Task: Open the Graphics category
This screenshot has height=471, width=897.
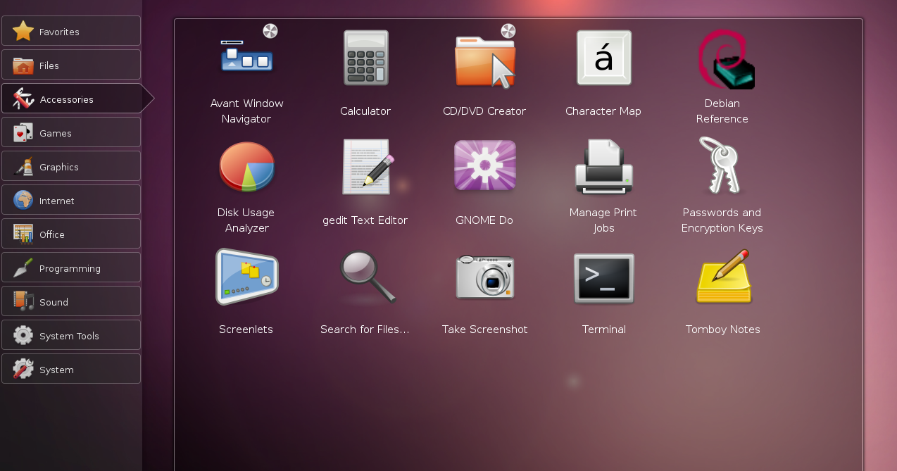Action: [x=71, y=166]
